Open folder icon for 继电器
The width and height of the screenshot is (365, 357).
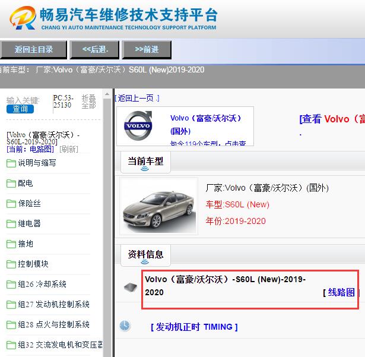(11, 224)
